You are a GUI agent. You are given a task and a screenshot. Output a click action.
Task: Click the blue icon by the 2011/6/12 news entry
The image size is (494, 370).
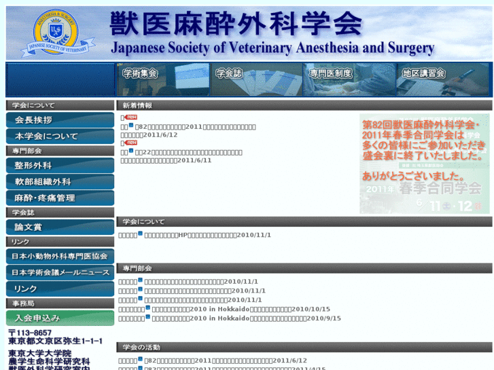point(131,126)
